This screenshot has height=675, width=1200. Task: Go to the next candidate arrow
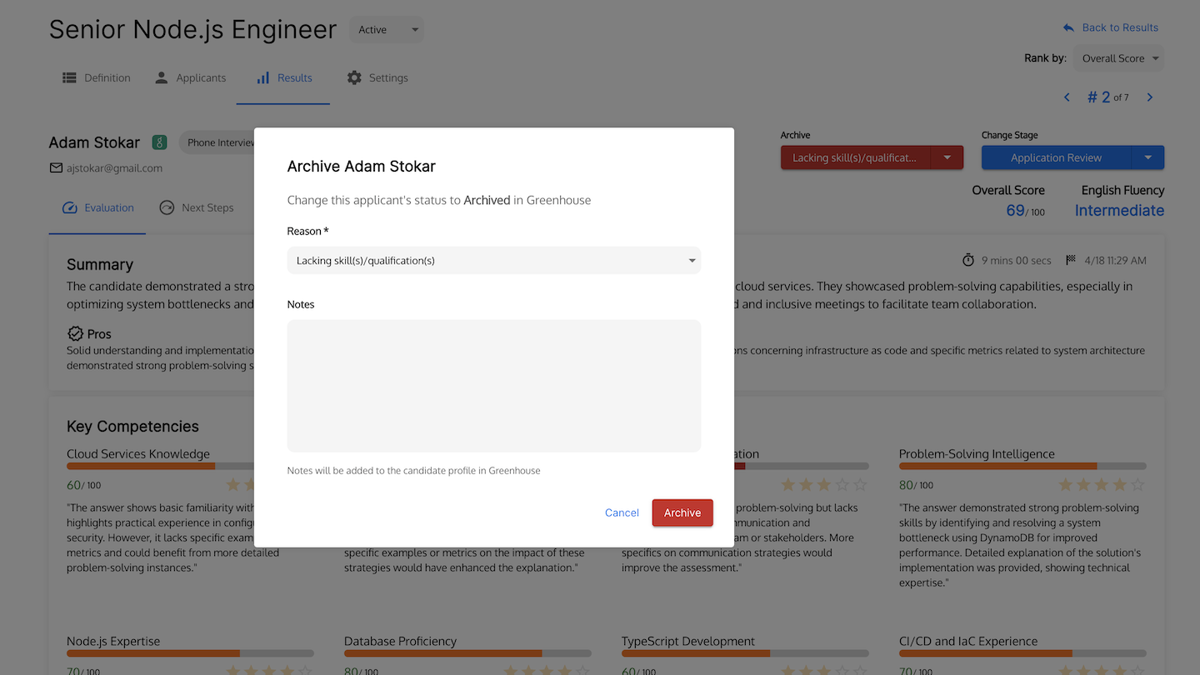[1150, 97]
